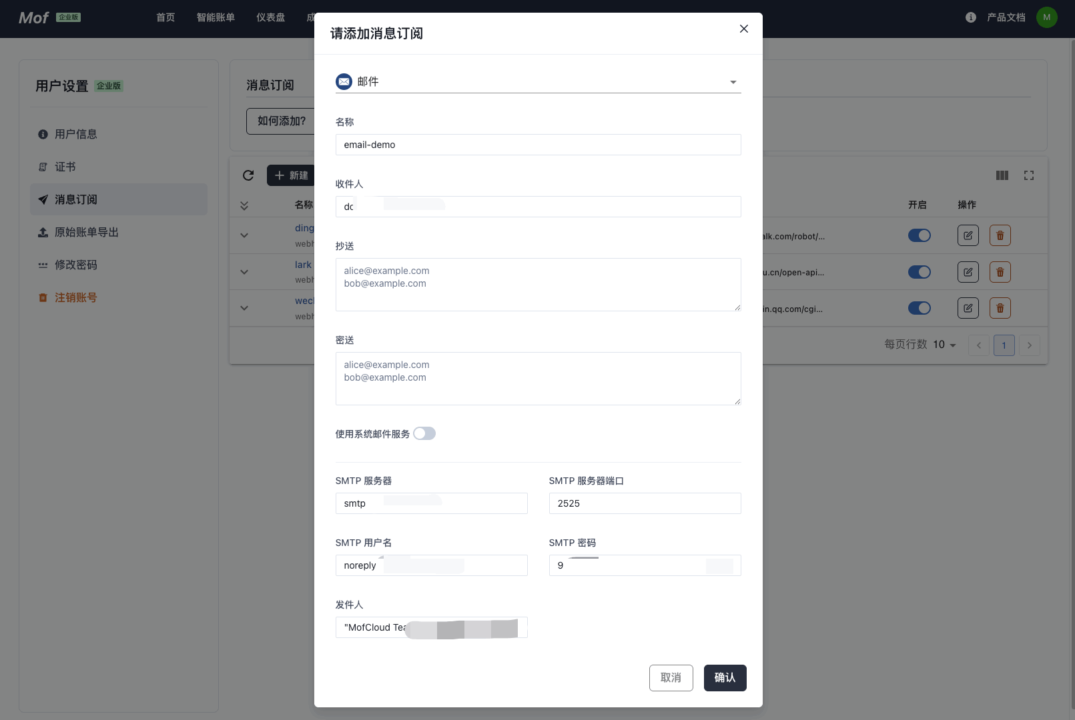Click the Mof logo

[x=33, y=18]
